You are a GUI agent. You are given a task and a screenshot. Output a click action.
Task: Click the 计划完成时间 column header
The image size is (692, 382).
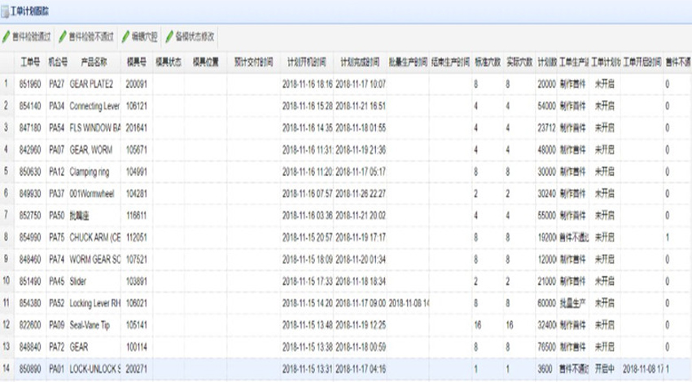click(360, 61)
